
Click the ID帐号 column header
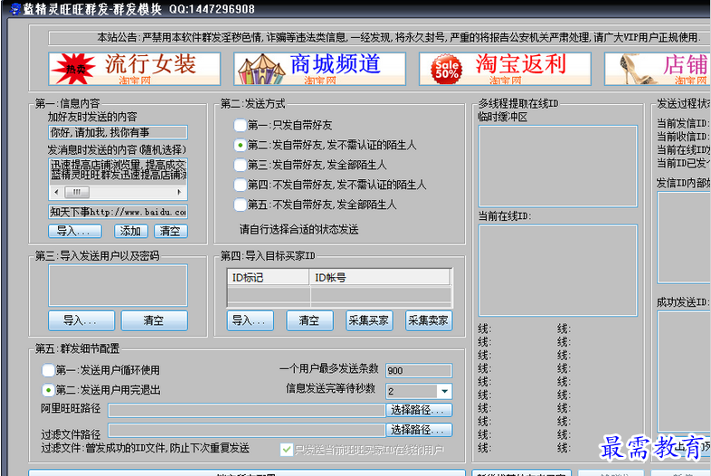tap(380, 277)
